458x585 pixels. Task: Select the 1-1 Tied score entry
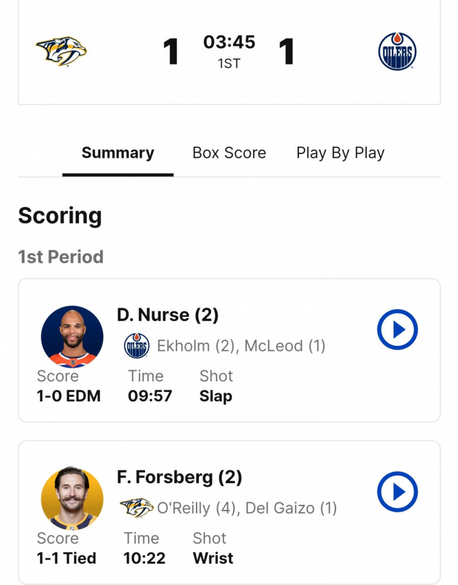pyautogui.click(x=66, y=558)
